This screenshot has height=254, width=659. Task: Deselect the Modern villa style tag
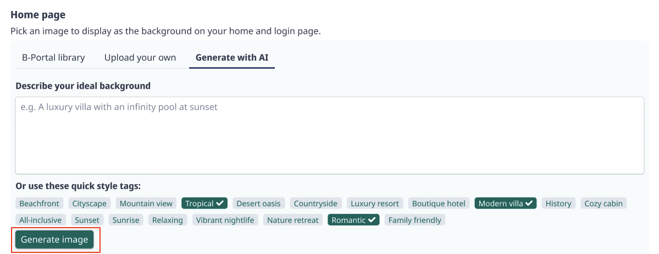pos(506,204)
